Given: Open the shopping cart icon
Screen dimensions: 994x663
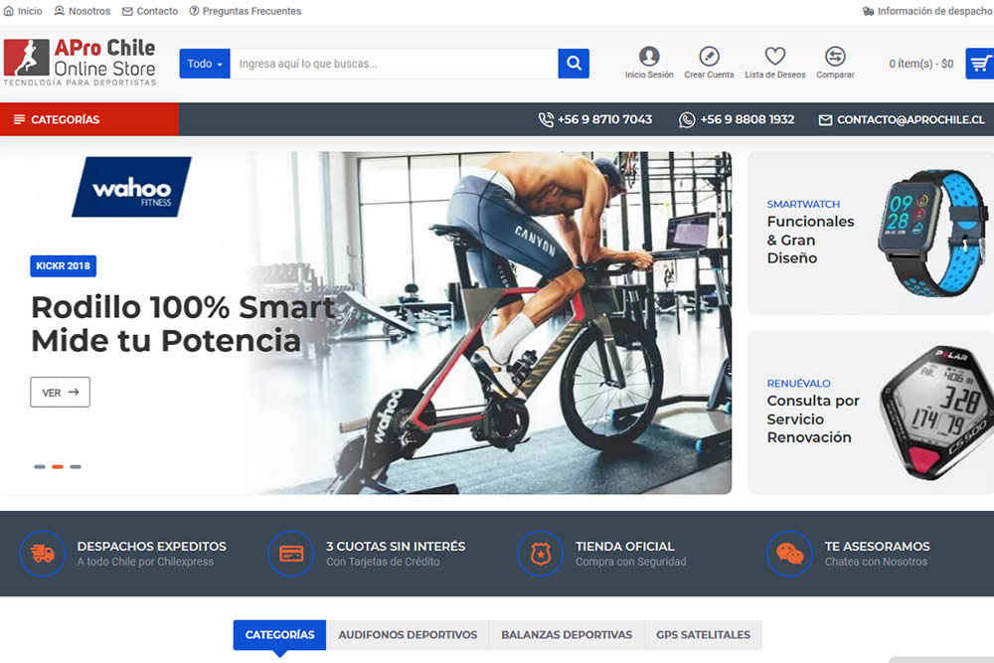Looking at the screenshot, I should pyautogui.click(x=979, y=64).
